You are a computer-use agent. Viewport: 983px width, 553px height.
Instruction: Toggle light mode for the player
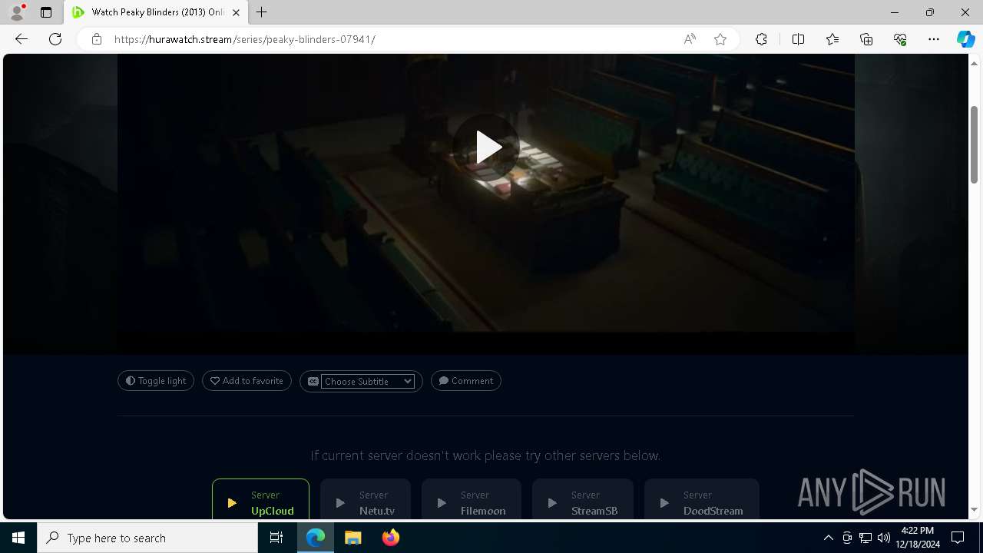[x=156, y=381]
